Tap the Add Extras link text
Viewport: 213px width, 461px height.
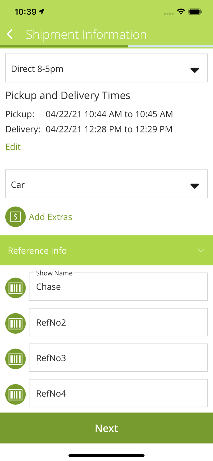click(50, 217)
